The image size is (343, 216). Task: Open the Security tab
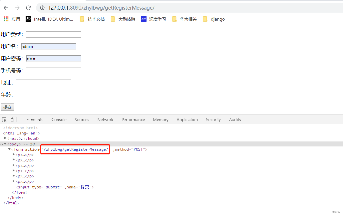coord(213,120)
